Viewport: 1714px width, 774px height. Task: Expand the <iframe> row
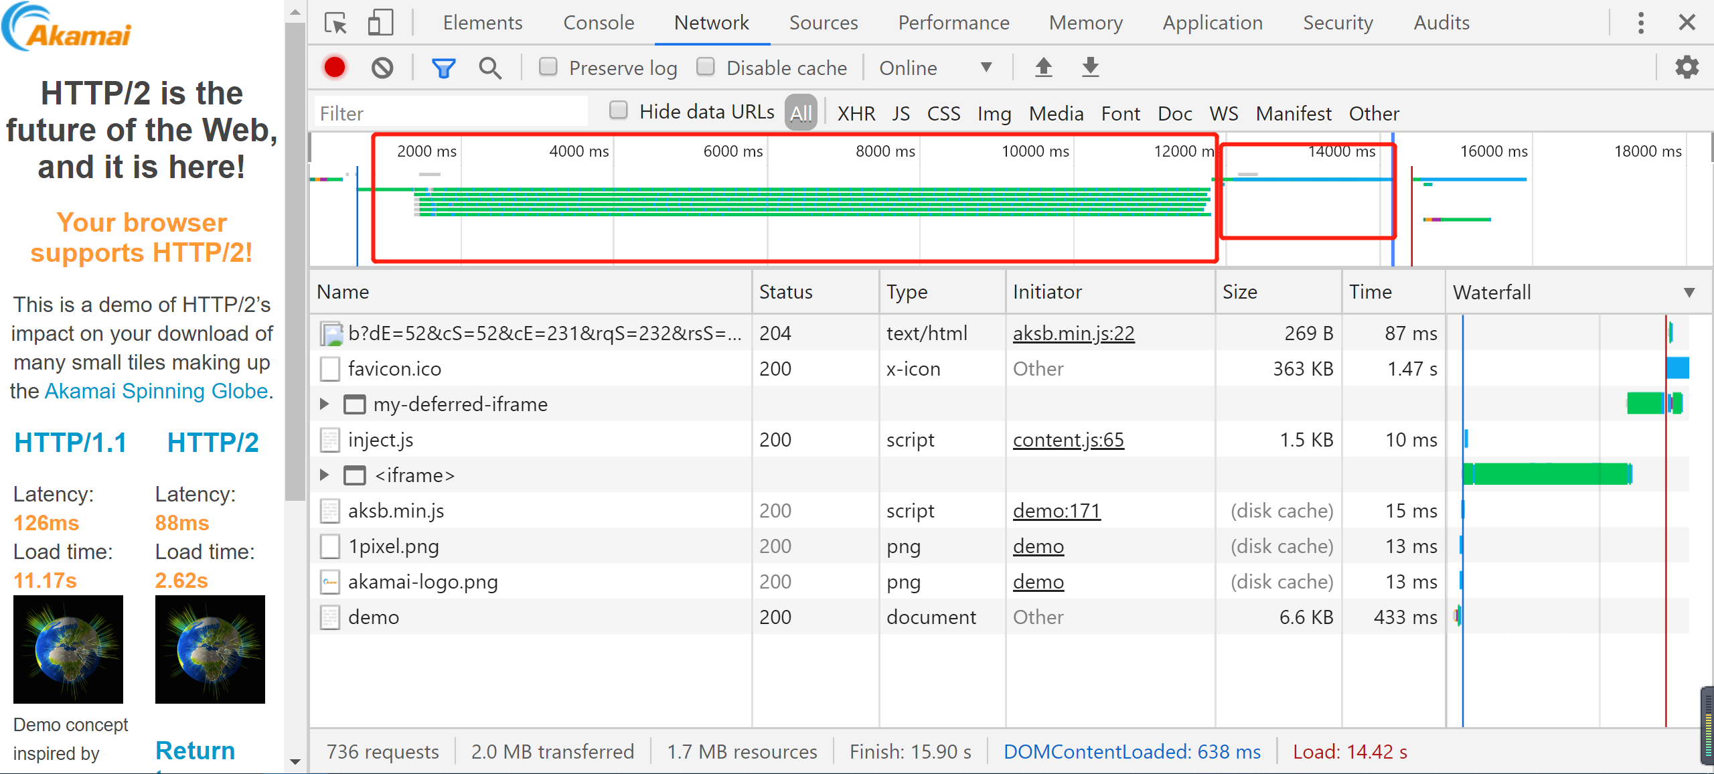click(x=324, y=475)
